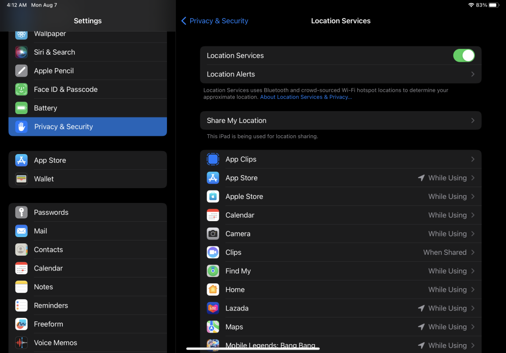The width and height of the screenshot is (506, 353).
Task: Tap the App Clips icon in location list
Action: pyautogui.click(x=213, y=159)
